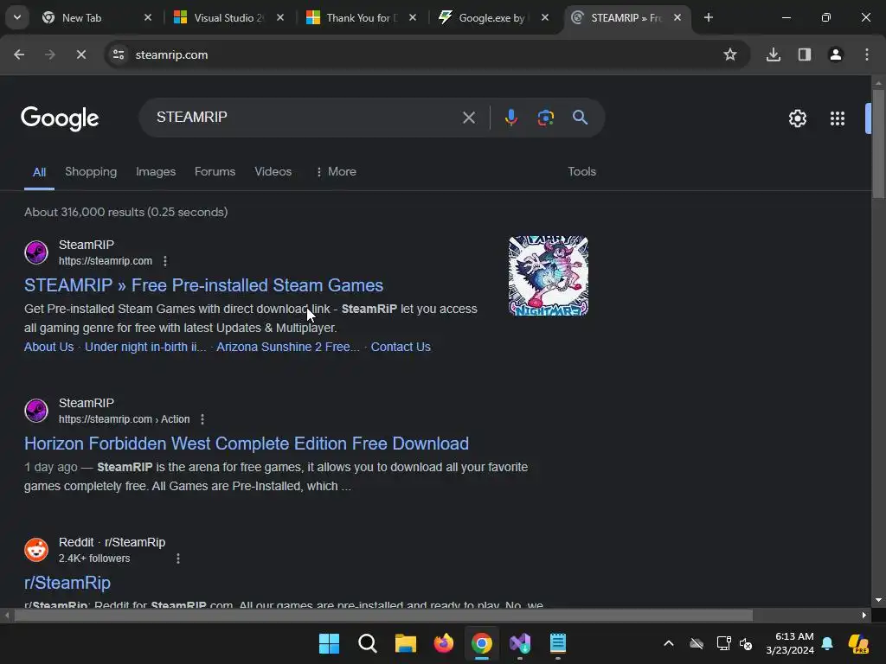Image resolution: width=886 pixels, height=664 pixels.
Task: Clear the search query with X
Action: tap(468, 118)
